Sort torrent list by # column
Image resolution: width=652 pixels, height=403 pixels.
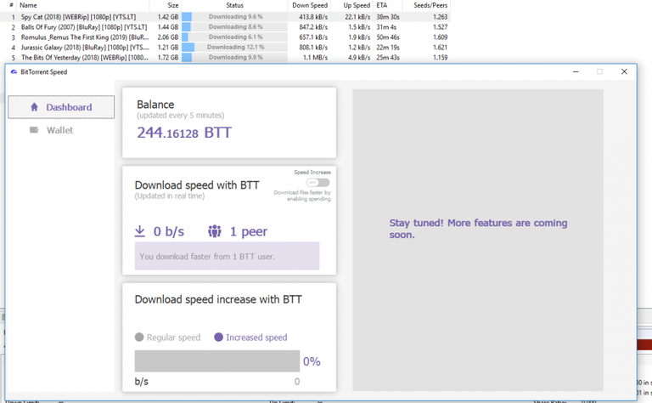point(11,5)
